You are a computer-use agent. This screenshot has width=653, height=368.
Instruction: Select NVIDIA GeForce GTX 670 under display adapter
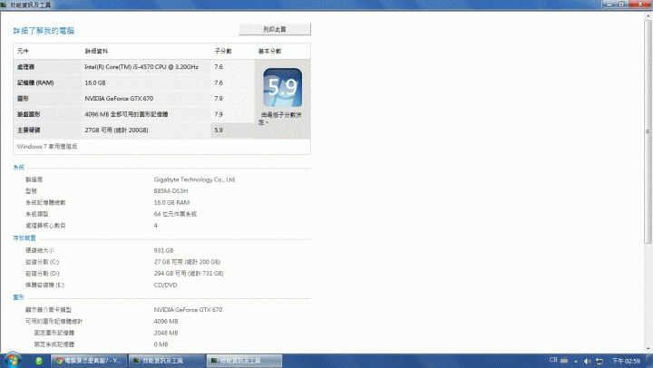tap(188, 310)
